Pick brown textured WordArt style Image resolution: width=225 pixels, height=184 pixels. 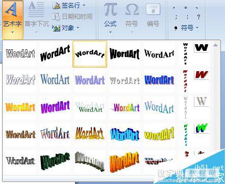tap(20, 135)
